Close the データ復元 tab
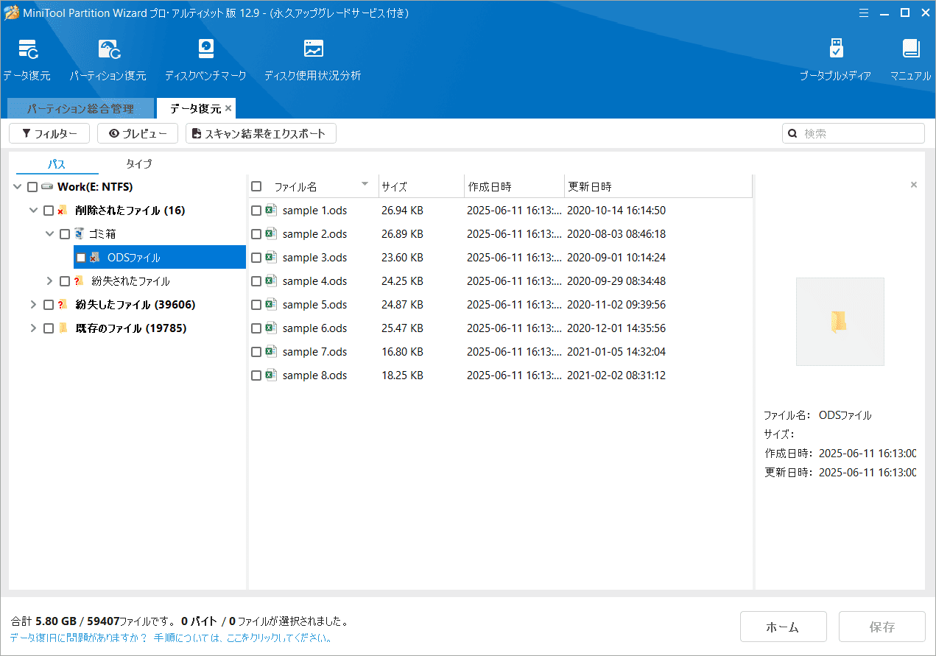 228,108
